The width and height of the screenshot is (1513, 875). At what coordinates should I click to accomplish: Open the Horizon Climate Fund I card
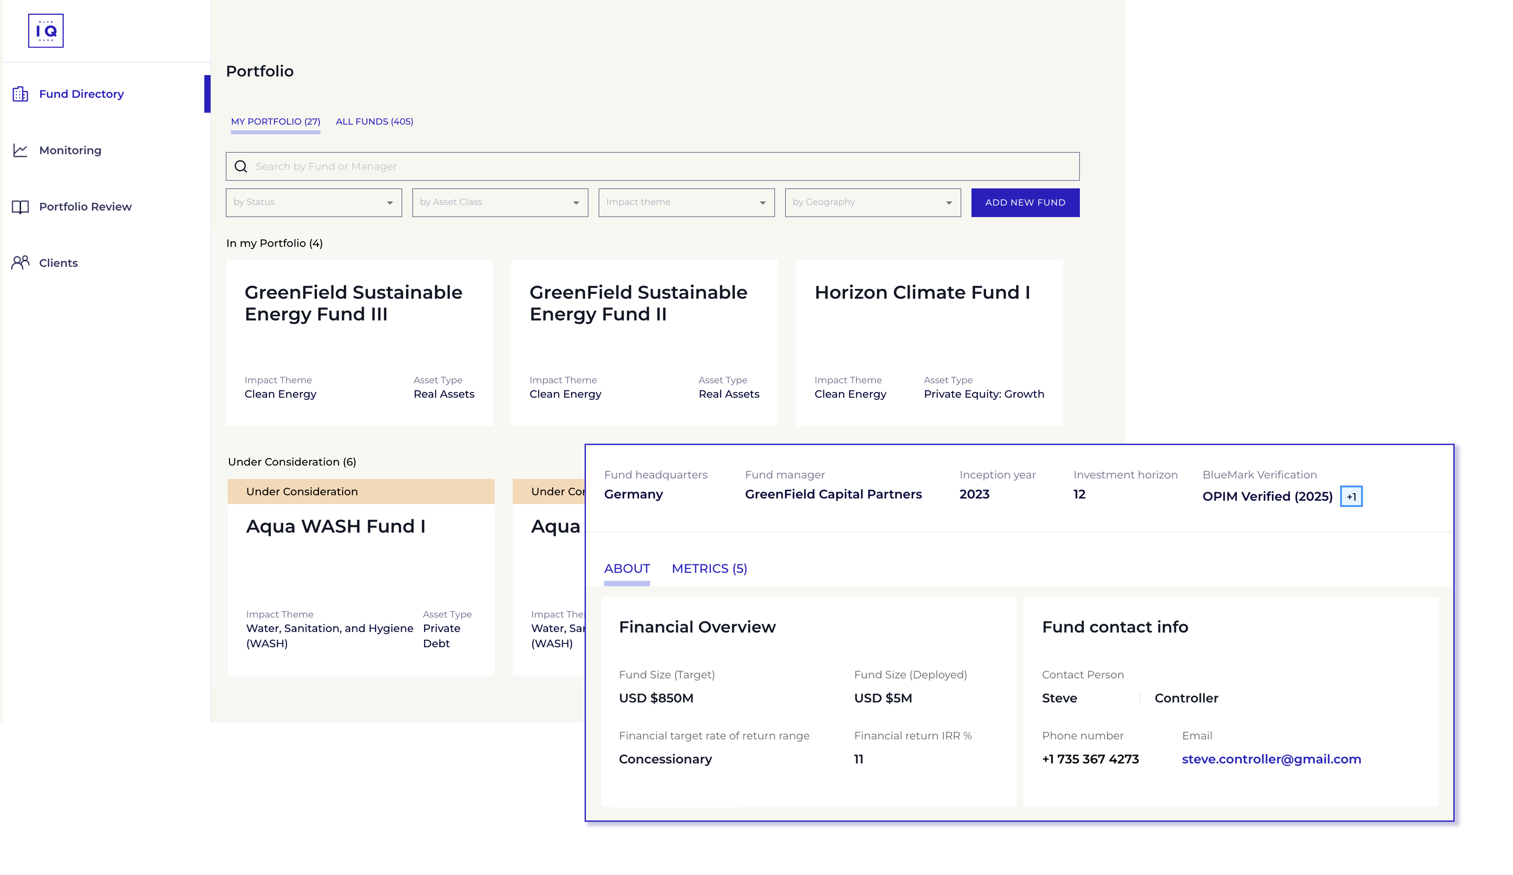pos(929,343)
